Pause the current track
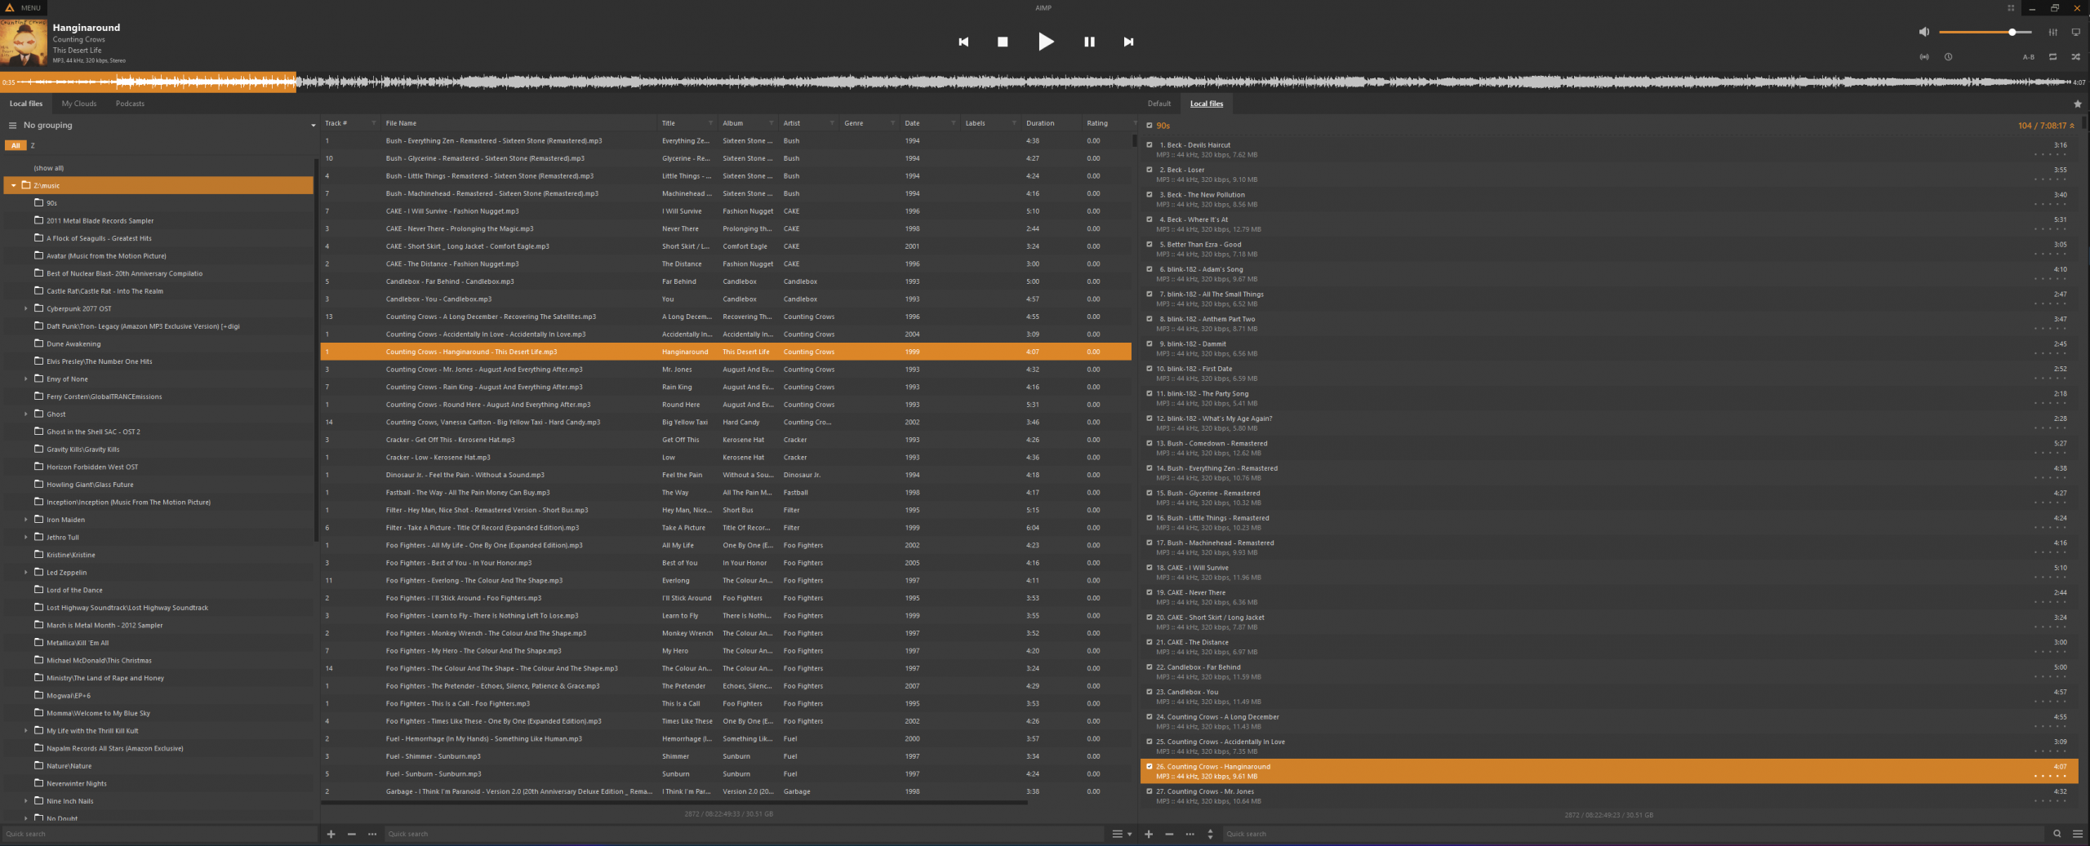Image resolution: width=2090 pixels, height=846 pixels. [x=1089, y=42]
